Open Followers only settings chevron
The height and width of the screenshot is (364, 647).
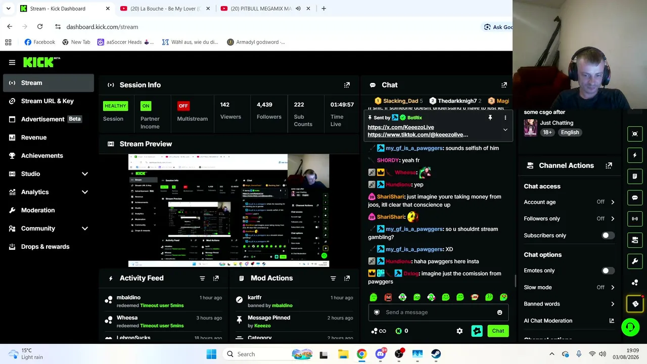tap(613, 219)
